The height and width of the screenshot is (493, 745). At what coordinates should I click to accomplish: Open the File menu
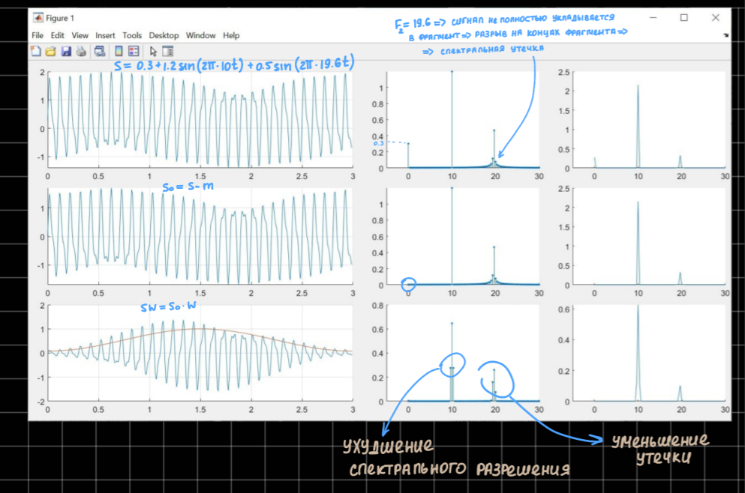coord(38,35)
